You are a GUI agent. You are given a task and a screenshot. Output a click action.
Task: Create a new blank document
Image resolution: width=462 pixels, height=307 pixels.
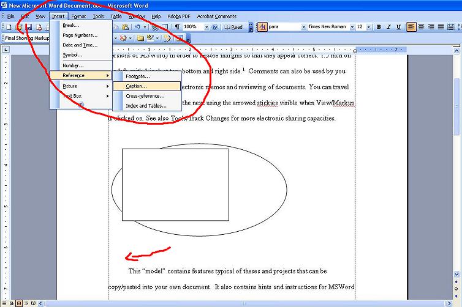pyautogui.click(x=10, y=27)
